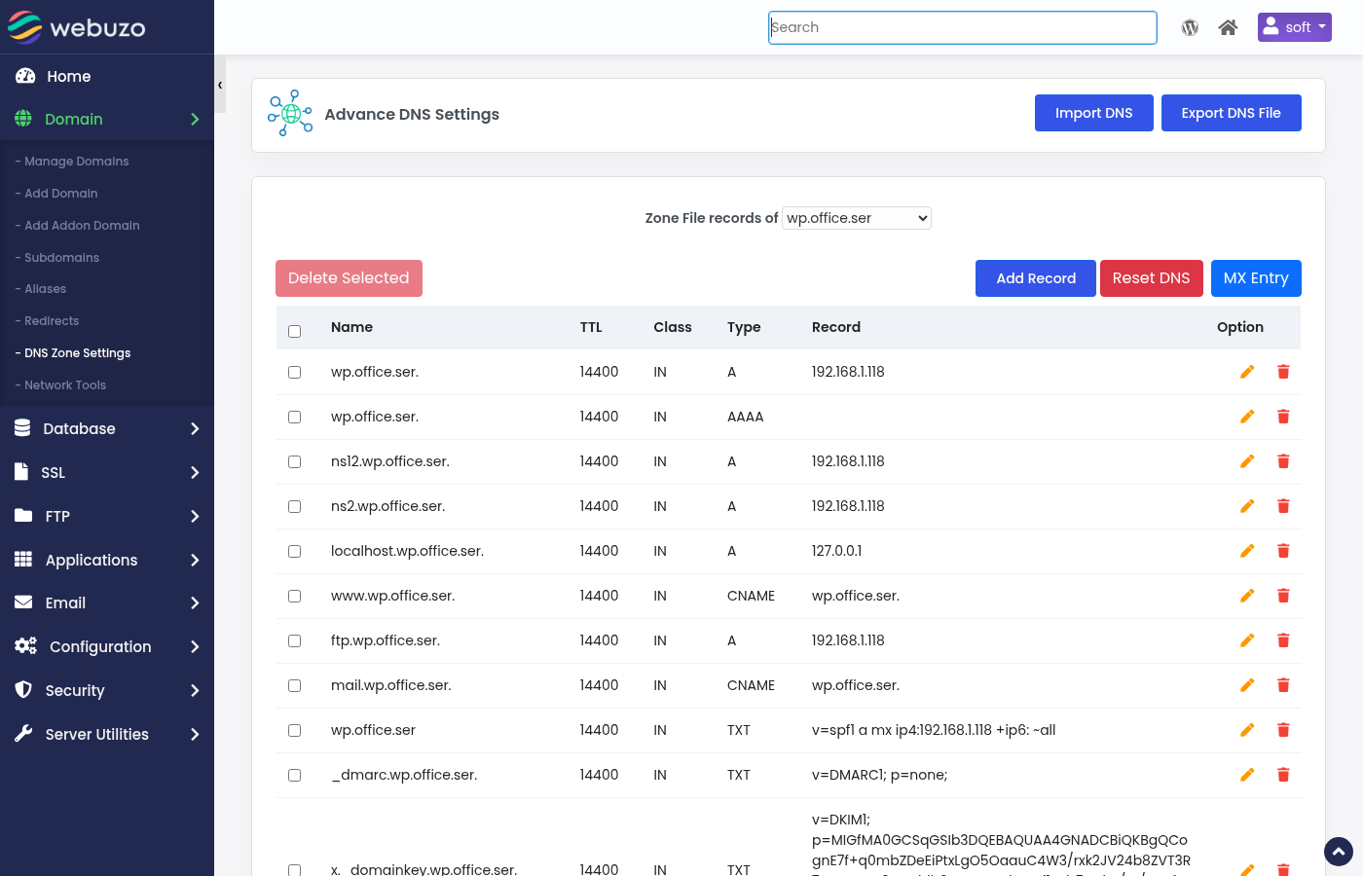Viewport: 1363px width, 876px height.
Task: Open the WordPress icon in the top bar
Action: (1190, 27)
